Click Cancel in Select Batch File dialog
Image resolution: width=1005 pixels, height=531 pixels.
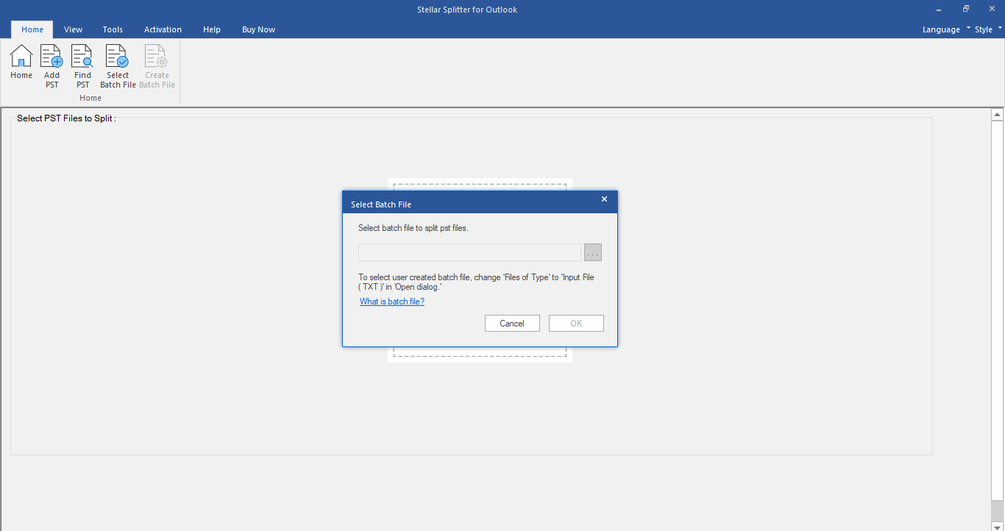[x=512, y=324]
